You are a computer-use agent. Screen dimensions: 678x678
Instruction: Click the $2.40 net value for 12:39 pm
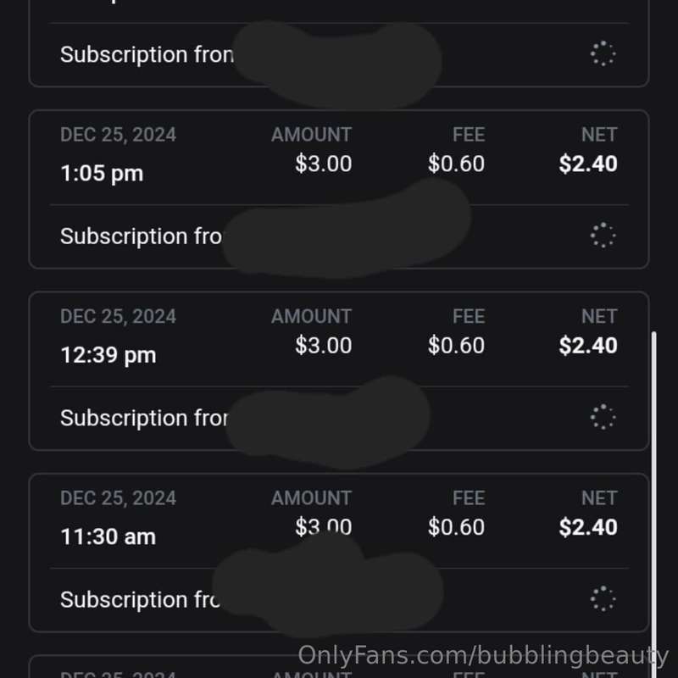pyautogui.click(x=588, y=345)
